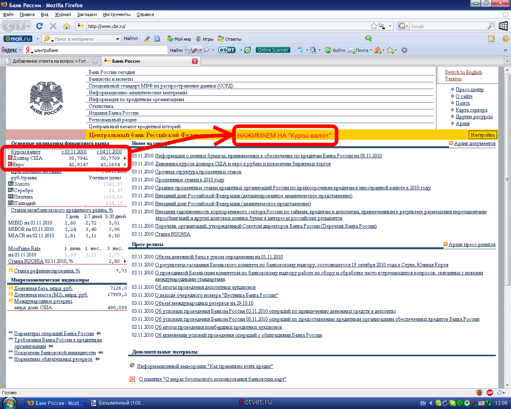Open the back/forward history dropdown
Image resolution: width=511 pixels, height=409 pixels.
tap(29, 26)
